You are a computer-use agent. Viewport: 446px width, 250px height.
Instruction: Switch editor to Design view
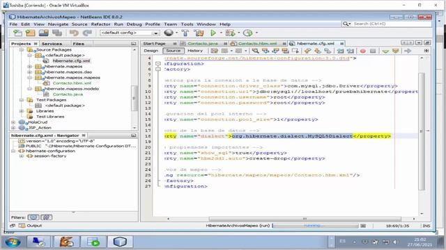tap(151, 51)
